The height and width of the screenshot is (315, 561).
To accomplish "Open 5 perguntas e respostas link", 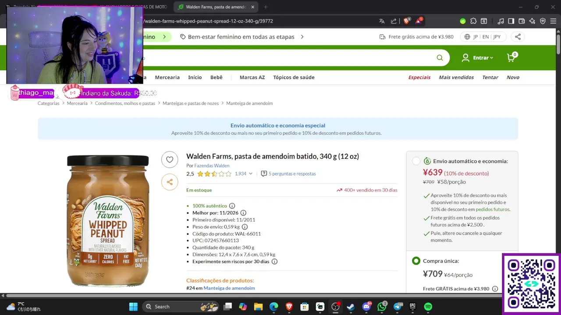I will pyautogui.click(x=292, y=174).
